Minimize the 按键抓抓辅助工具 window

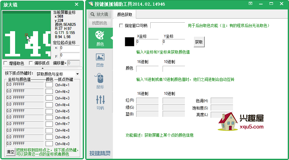260,4
